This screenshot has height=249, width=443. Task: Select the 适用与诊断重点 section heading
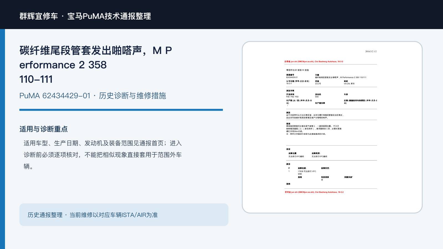[43, 129]
